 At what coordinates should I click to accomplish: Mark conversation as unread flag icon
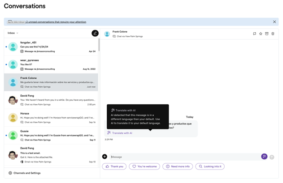coord(254,34)
